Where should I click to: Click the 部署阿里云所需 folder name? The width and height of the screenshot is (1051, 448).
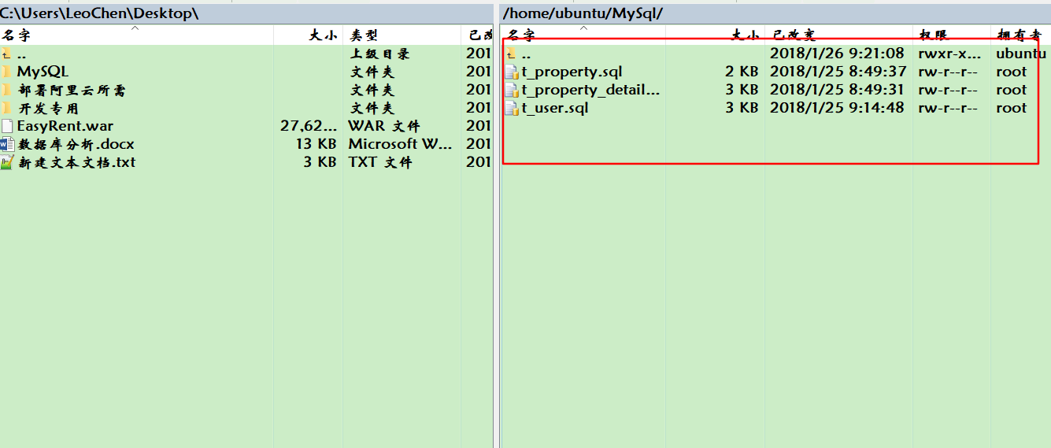(71, 90)
